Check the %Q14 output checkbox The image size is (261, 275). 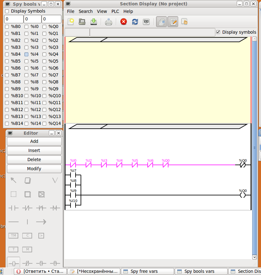(44, 124)
